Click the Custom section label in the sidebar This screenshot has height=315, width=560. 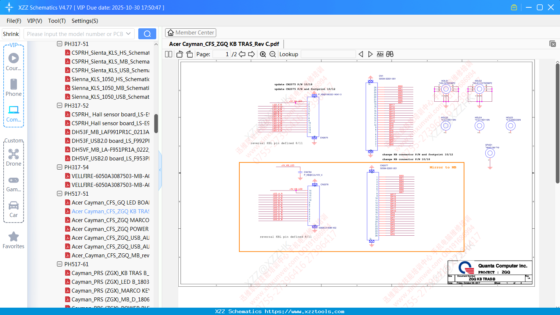(x=14, y=141)
